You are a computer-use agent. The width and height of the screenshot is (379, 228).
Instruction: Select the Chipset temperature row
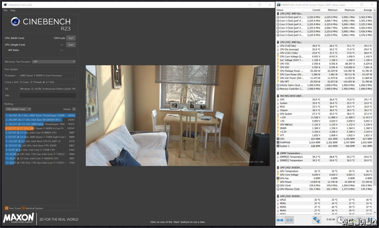pos(325,110)
